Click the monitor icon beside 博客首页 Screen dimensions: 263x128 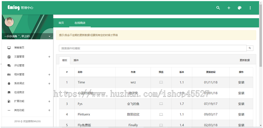coord(9,48)
